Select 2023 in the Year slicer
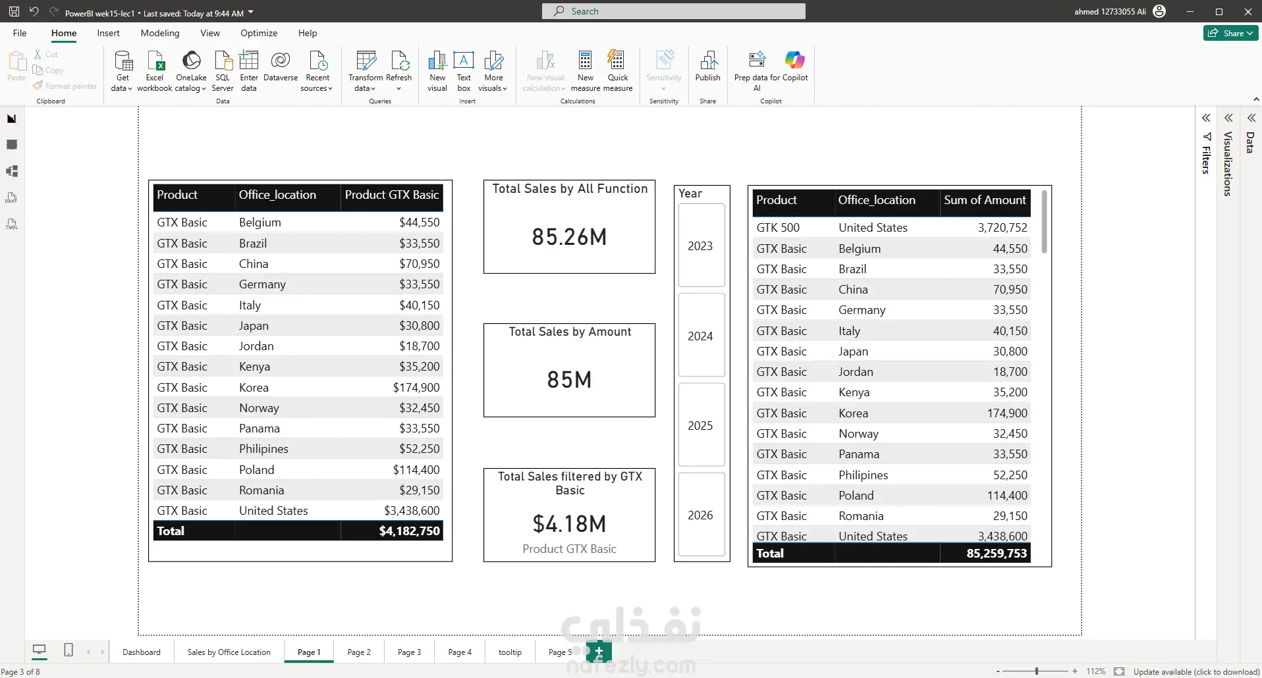 [x=701, y=246]
